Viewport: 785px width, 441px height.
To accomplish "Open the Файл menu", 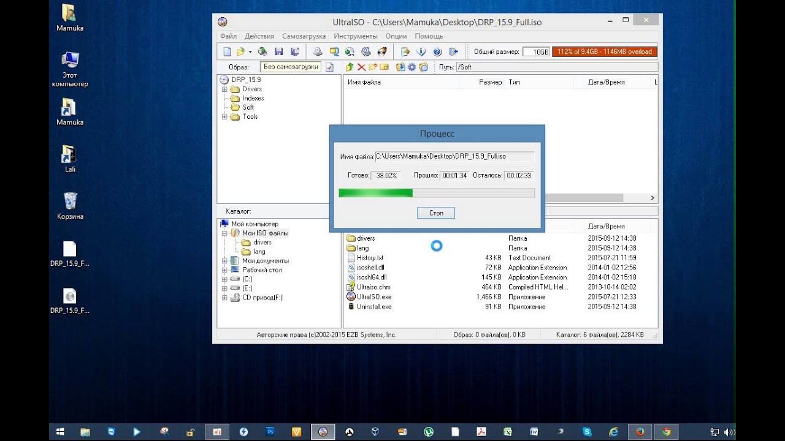I will [x=228, y=36].
